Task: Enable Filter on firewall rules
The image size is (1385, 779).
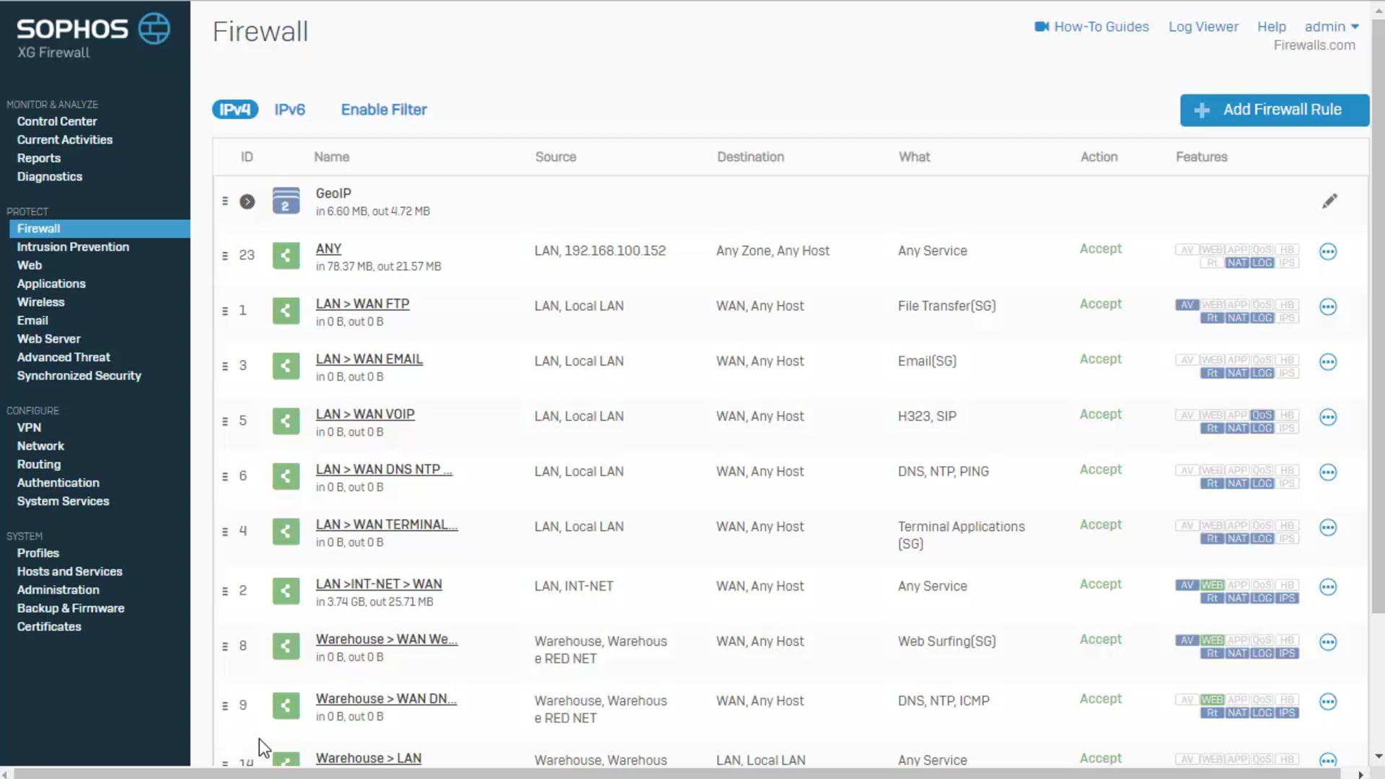Action: [x=384, y=110]
